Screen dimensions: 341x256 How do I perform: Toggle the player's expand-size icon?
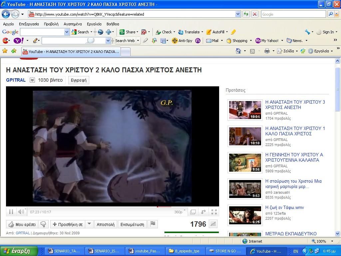click(193, 212)
